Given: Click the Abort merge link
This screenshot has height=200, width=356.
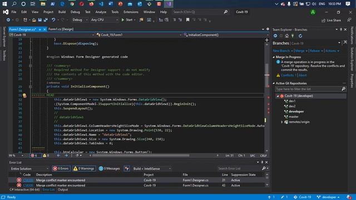Looking at the screenshot, I should pyautogui.click(x=303, y=76).
